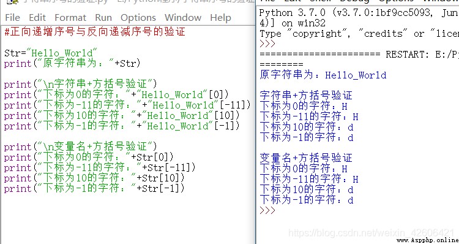
Task: Click the print line containing "原字符串为"
Action: coord(72,63)
